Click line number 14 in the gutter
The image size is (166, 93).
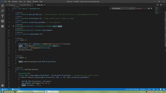(x=9, y=40)
